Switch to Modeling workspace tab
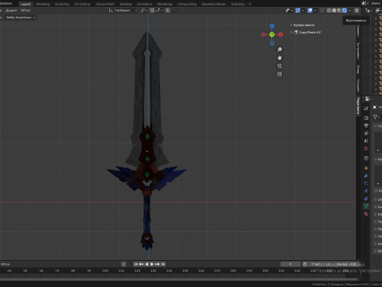The image size is (382, 287). pos(43,4)
